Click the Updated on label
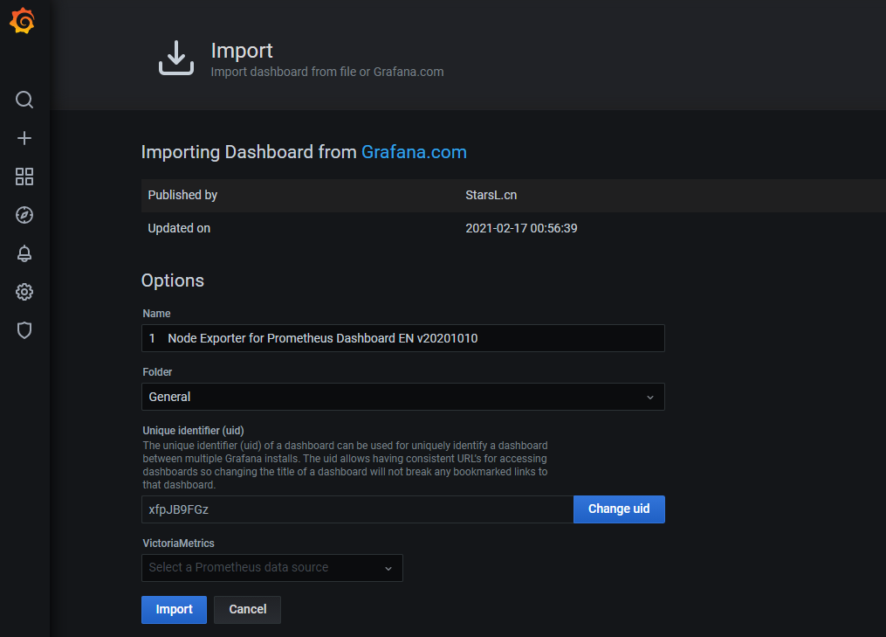The width and height of the screenshot is (886, 637). click(179, 229)
